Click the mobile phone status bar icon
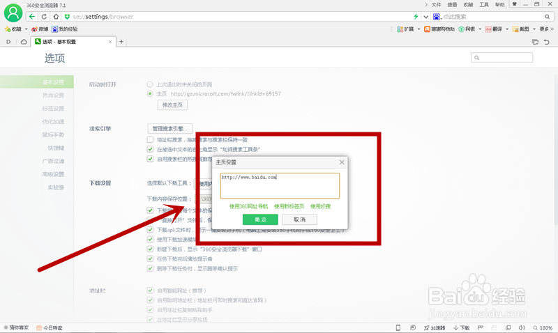Viewport: 558px width, 333px height. pos(398,327)
